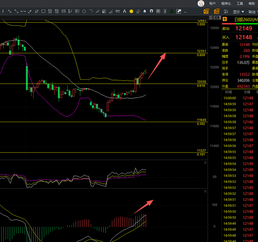Select the price ruler label tool
Image resolution: width=258 pixels, height=242 pixels.
coord(118,11)
